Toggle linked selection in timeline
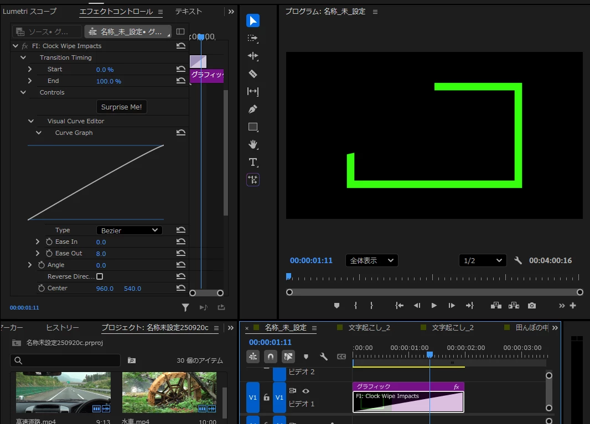This screenshot has width=590, height=424. (288, 357)
